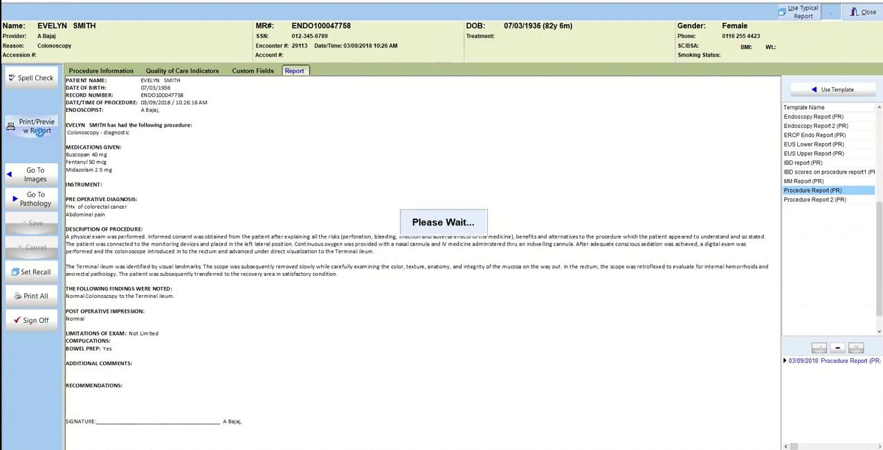Collapse the template list scrollbar up arrow

click(879, 107)
